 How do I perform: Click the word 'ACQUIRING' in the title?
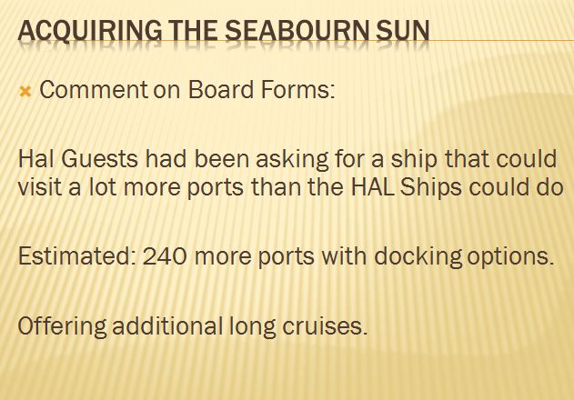[x=90, y=30]
